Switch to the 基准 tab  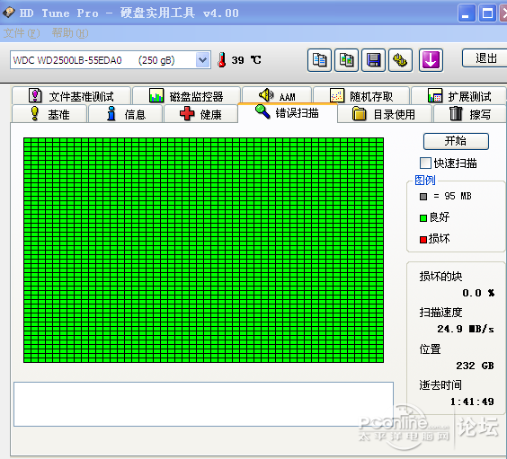point(49,114)
